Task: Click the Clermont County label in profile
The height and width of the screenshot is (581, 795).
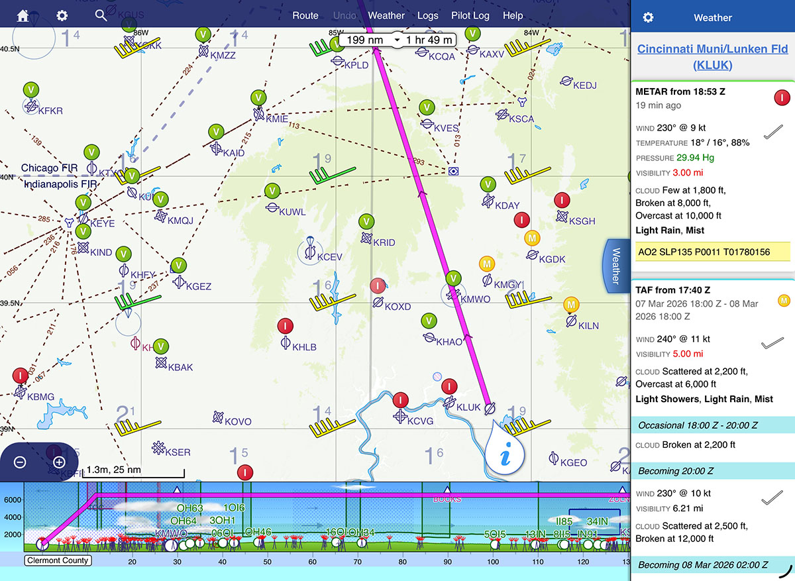Action: (x=58, y=560)
